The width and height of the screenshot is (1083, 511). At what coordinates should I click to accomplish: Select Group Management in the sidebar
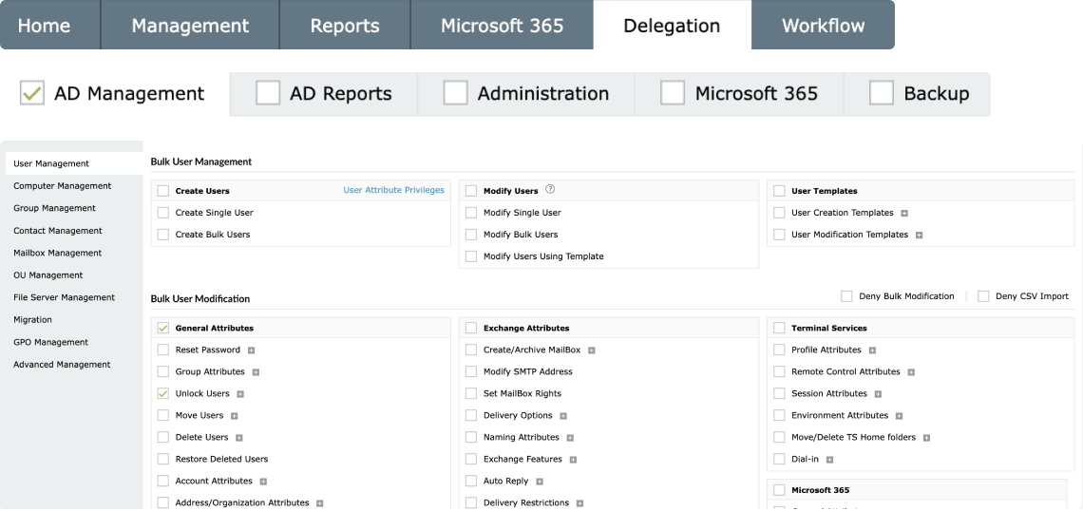tap(54, 208)
